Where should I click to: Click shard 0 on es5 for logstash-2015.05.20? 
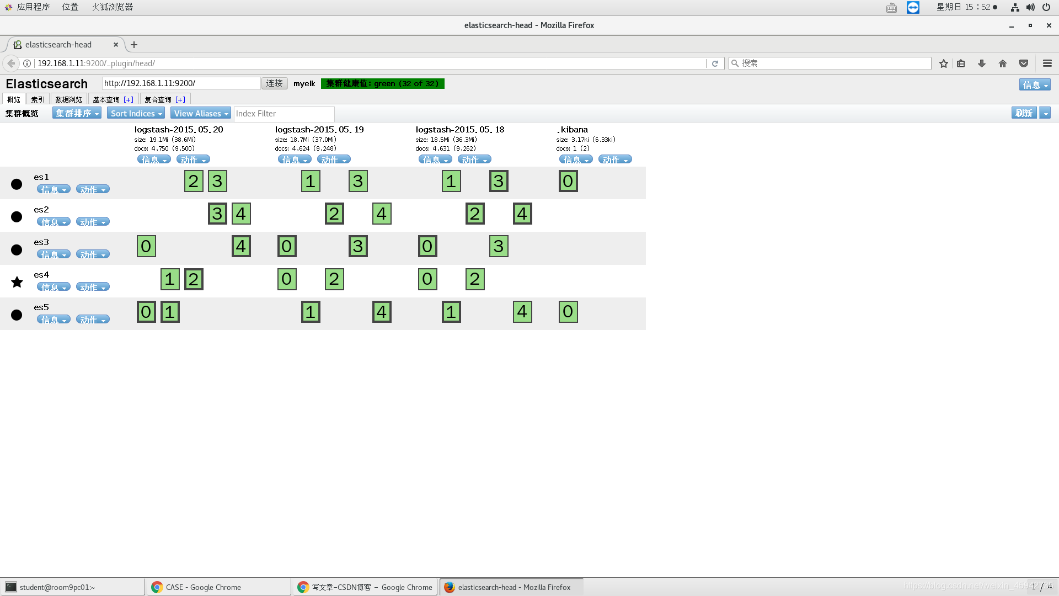(146, 311)
